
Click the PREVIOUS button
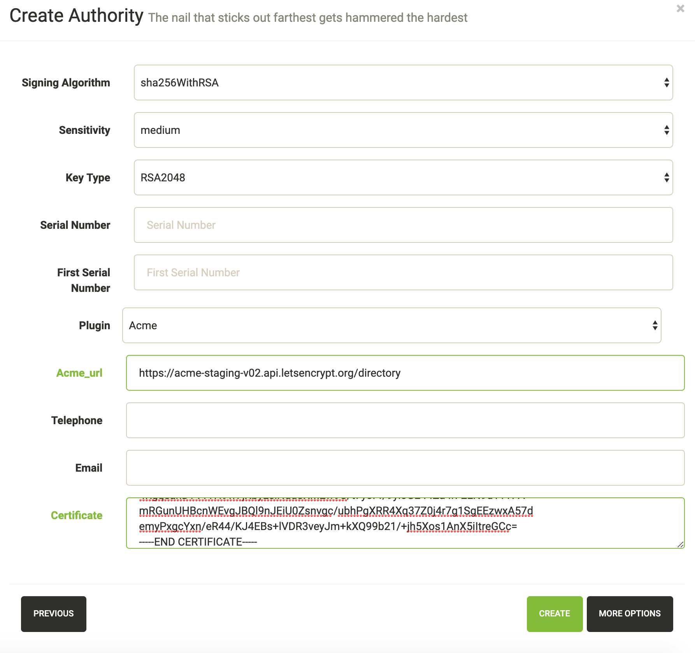(53, 614)
